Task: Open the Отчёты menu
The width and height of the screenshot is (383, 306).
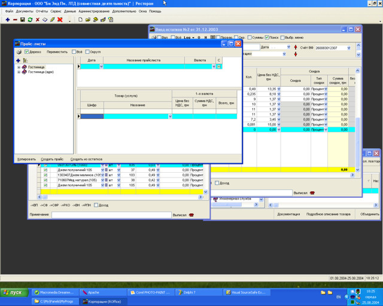Action: click(41, 11)
